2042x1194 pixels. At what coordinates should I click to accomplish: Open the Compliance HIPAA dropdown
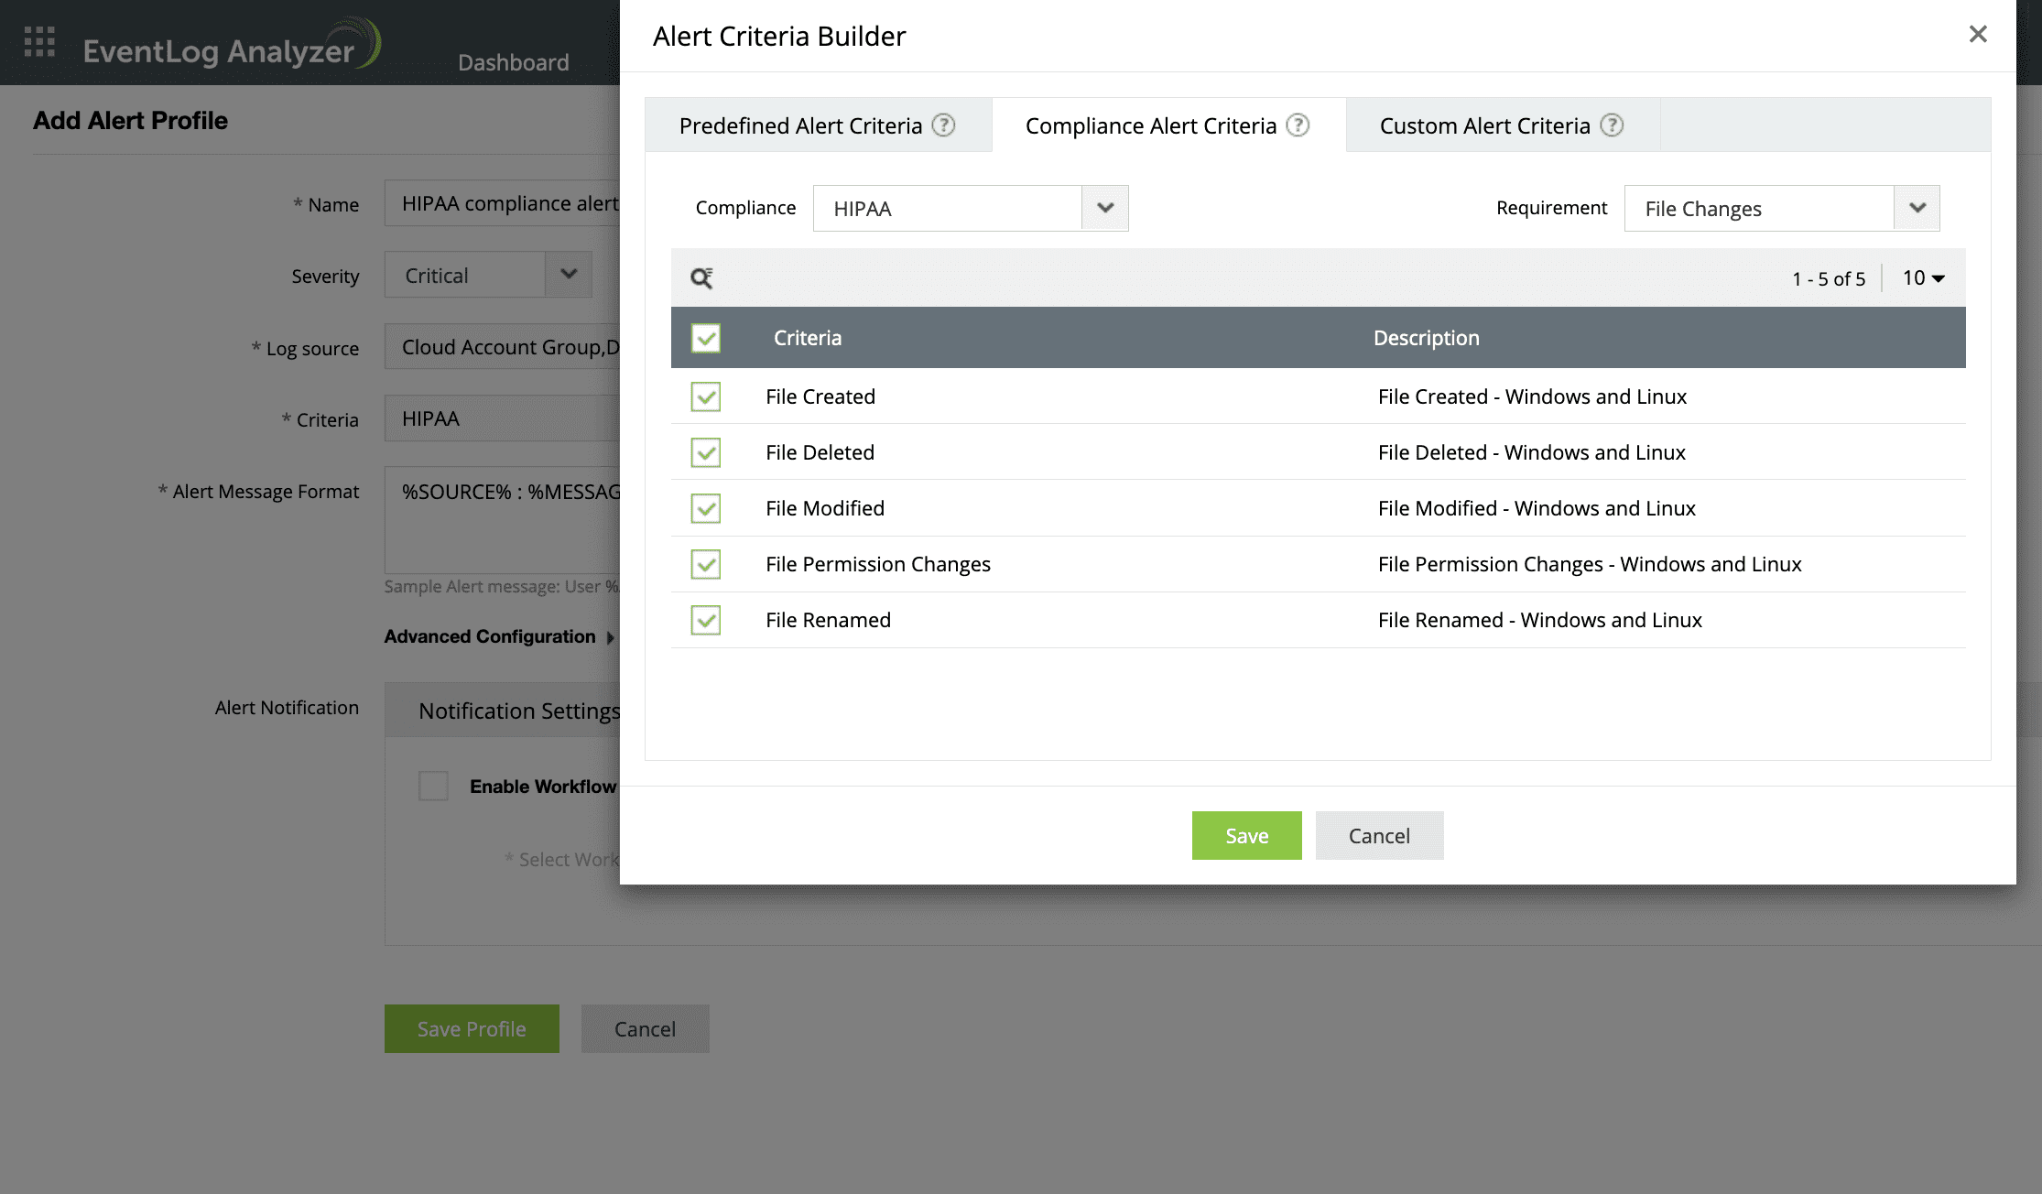click(1104, 209)
